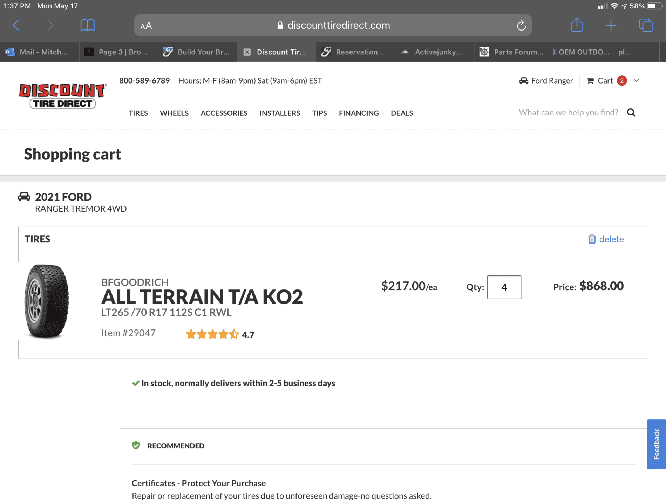
Task: Open the Safari bookmarks book icon
Action: [x=87, y=25]
